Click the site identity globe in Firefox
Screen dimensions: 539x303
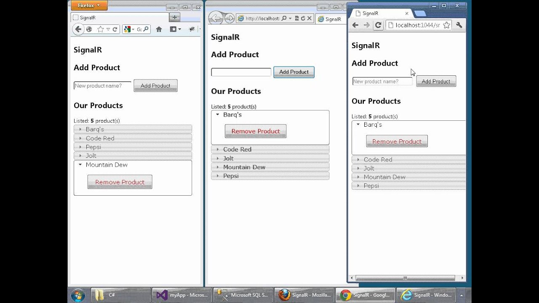[x=89, y=29]
